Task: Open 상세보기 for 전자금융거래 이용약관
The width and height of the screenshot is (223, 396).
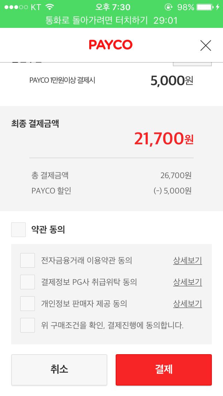Action: [187, 260]
